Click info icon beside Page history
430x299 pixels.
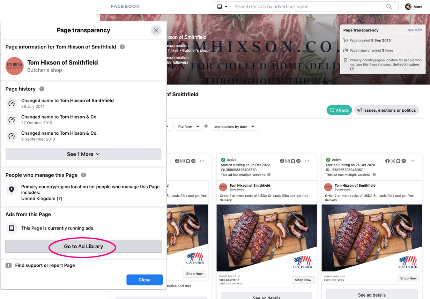[x=42, y=89]
